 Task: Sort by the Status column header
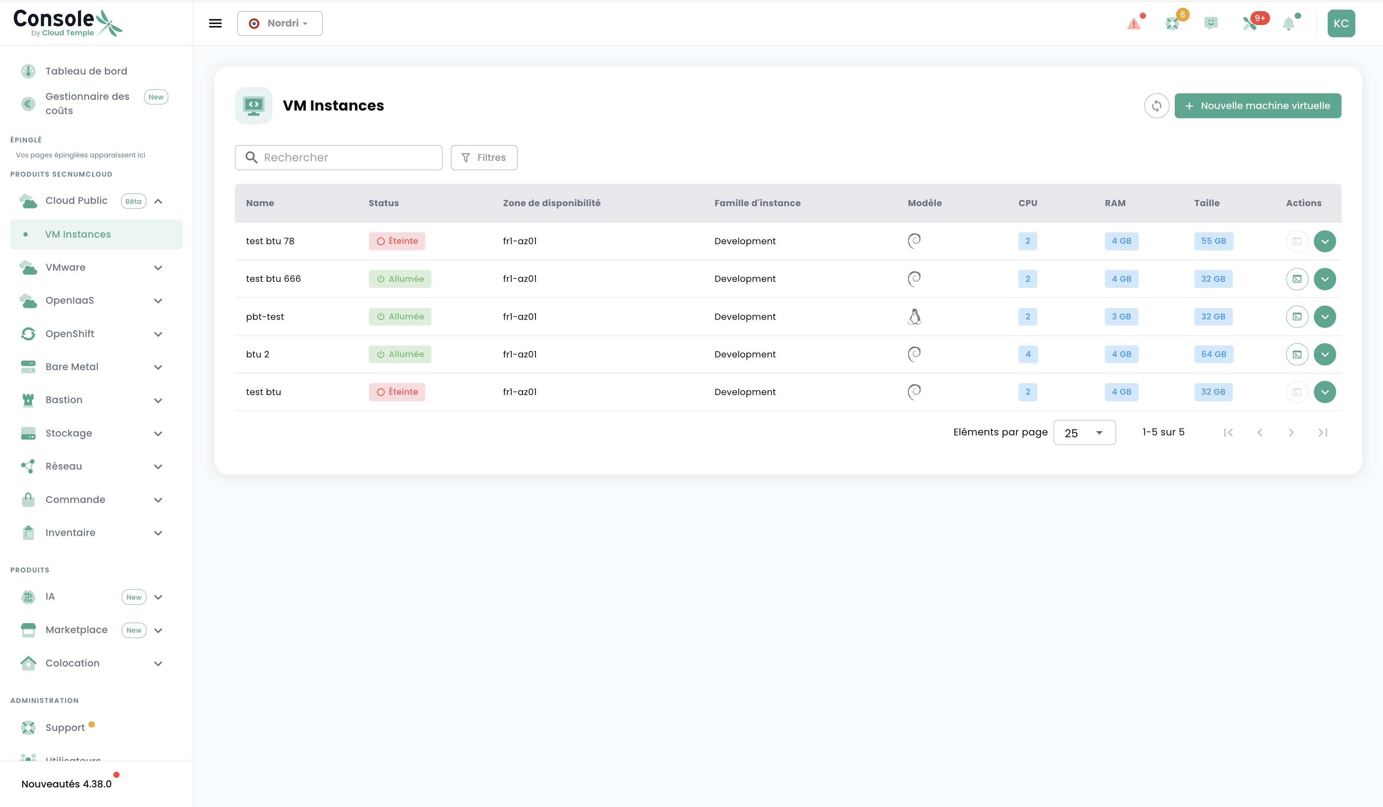[384, 203]
